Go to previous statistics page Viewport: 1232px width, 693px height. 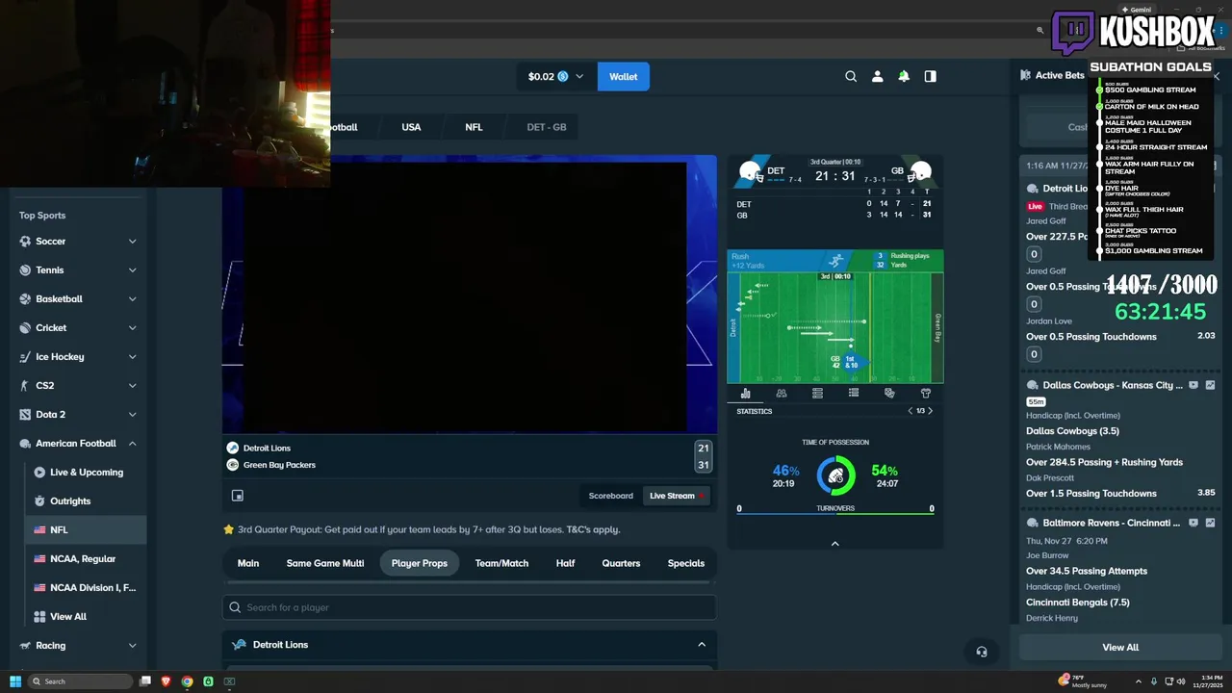[x=911, y=411]
